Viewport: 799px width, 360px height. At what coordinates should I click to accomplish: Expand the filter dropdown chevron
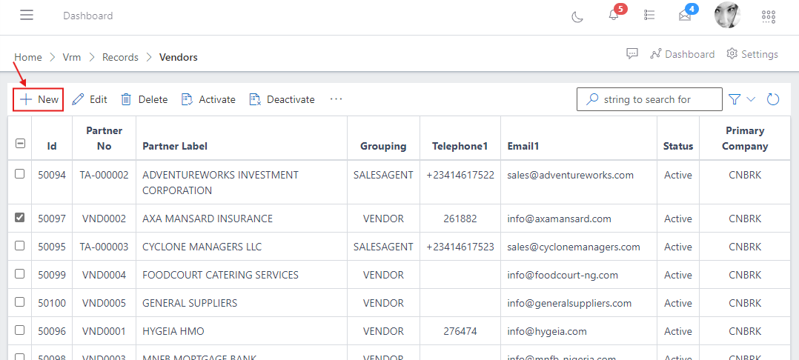(751, 99)
